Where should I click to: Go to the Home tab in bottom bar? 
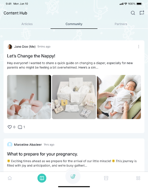click(x=10, y=178)
